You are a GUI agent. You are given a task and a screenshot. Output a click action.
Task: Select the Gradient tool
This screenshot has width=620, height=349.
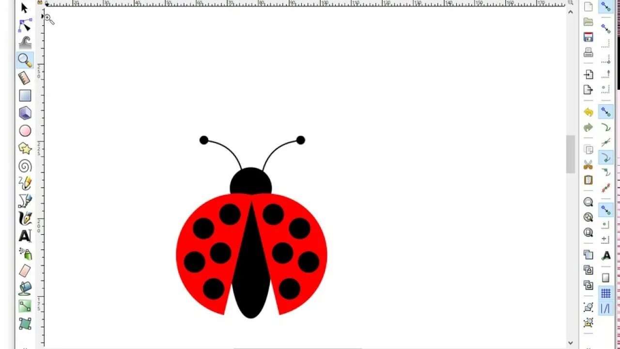point(25,306)
